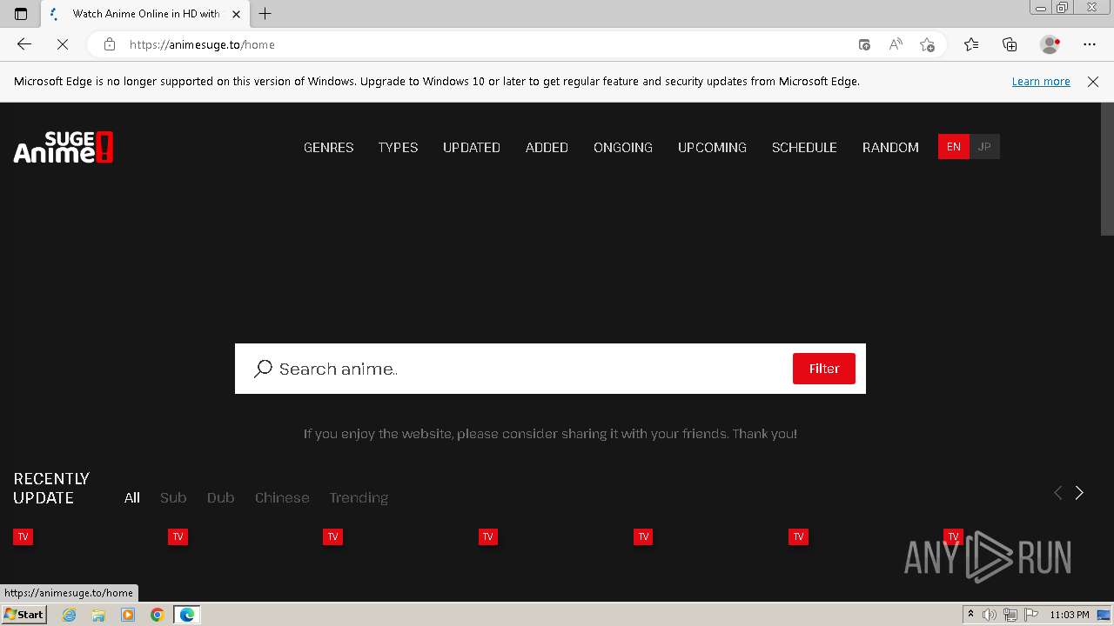Viewport: 1114px width, 626px height.
Task: Show previous recently updated items
Action: (1058, 493)
